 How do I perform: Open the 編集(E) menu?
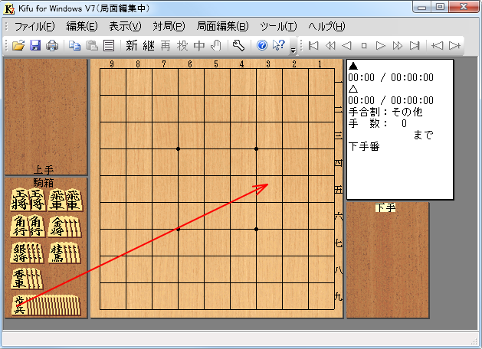coord(82,26)
